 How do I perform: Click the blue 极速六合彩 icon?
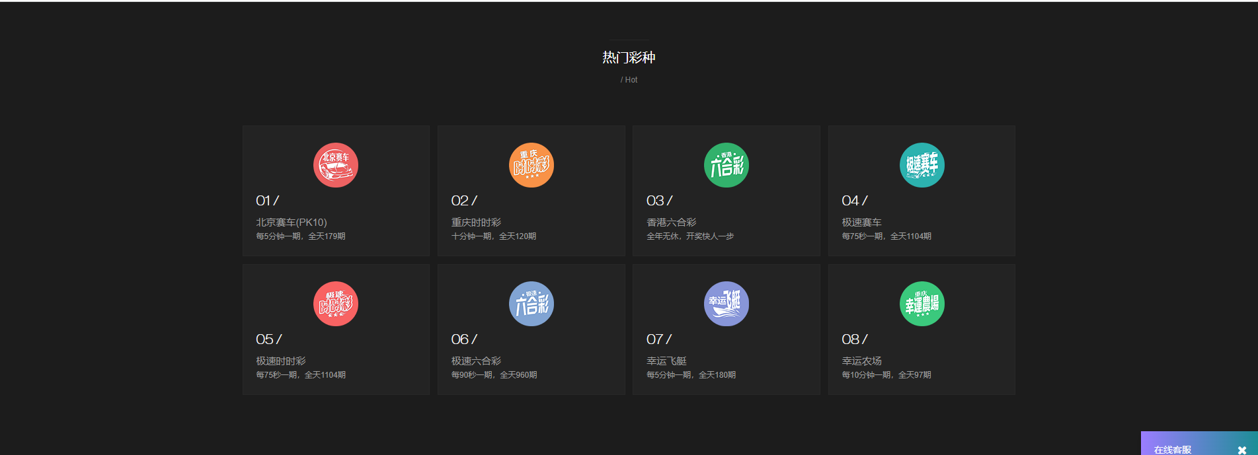click(x=531, y=304)
